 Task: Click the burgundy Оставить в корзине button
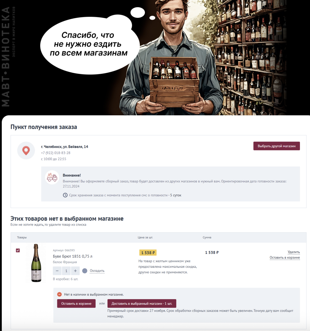(x=76, y=303)
